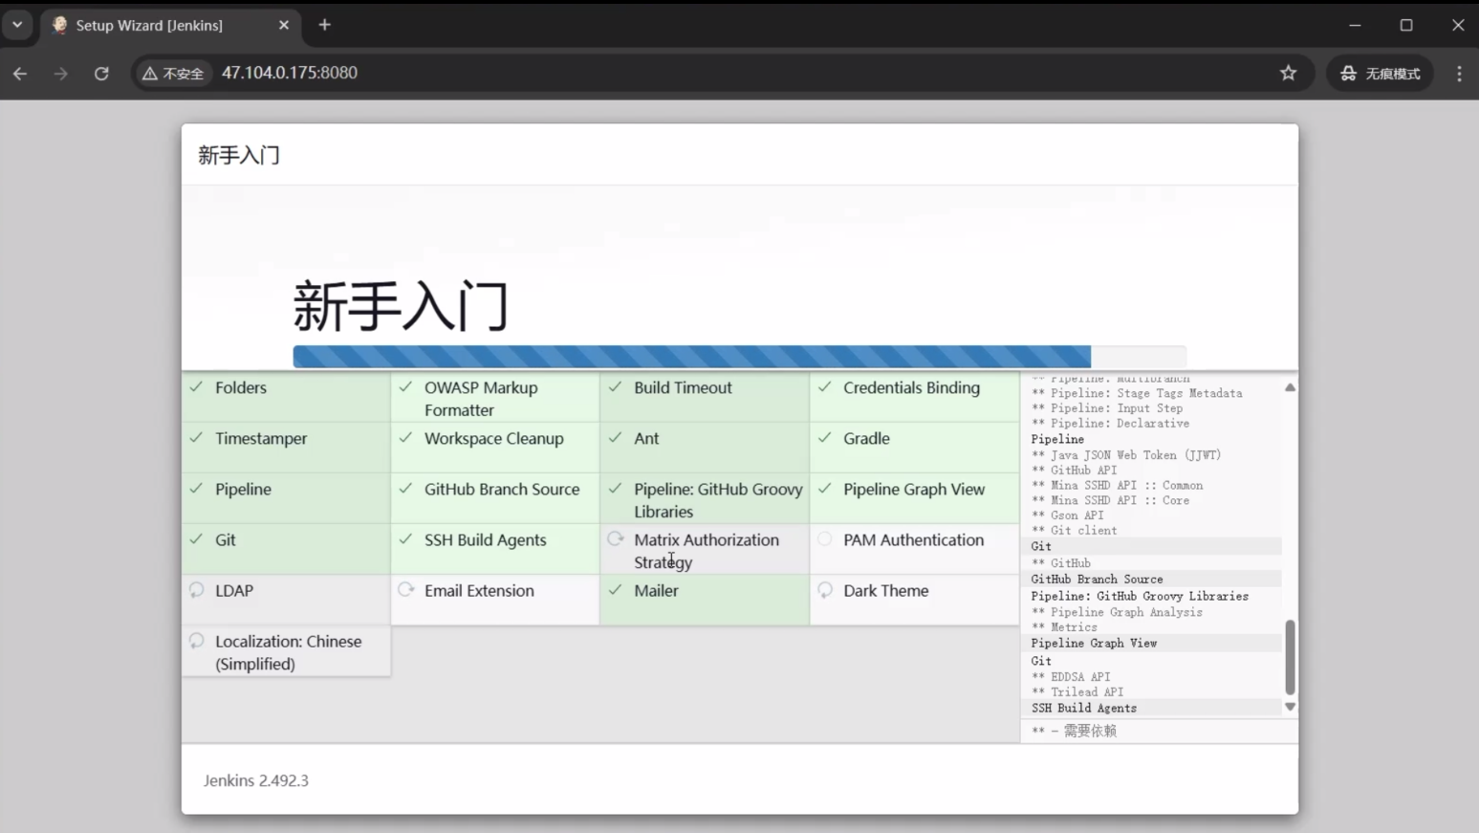Screen dimensions: 1479x833
Task: Click the Gradle installed check mark
Action: (x=824, y=438)
